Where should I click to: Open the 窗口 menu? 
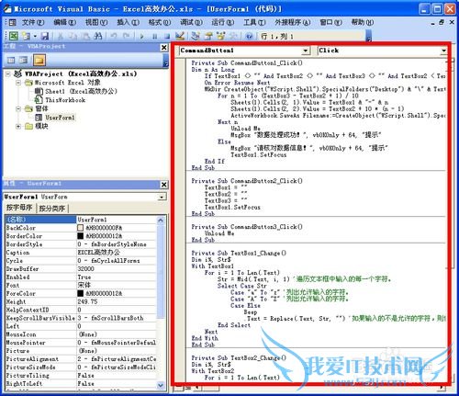pos(330,22)
